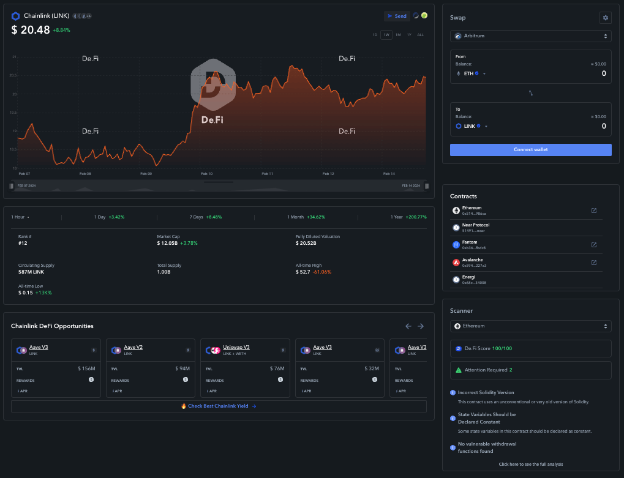The image size is (624, 478).
Task: Select the 1M chart range
Action: coord(398,35)
